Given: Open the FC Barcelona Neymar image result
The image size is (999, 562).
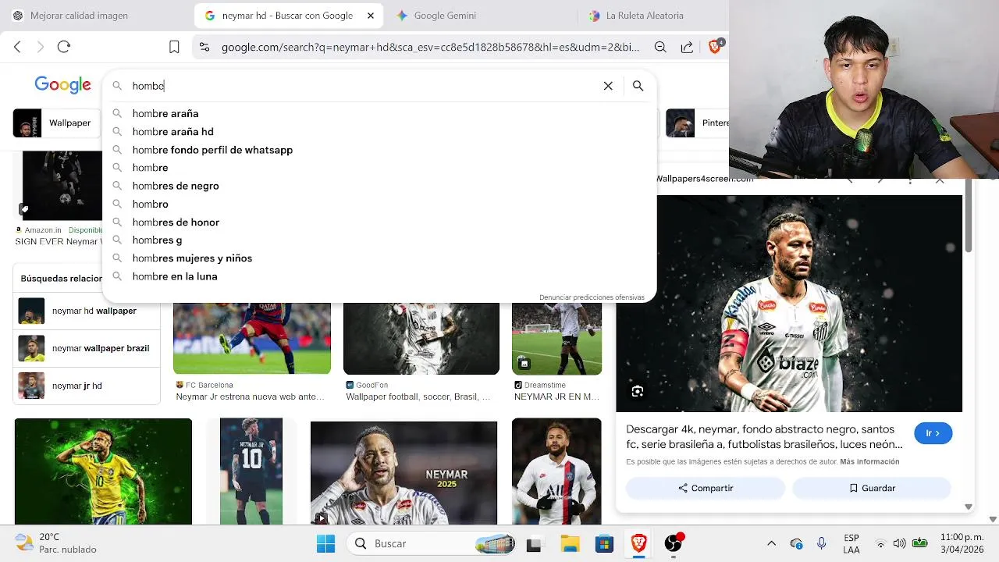Looking at the screenshot, I should (251, 338).
